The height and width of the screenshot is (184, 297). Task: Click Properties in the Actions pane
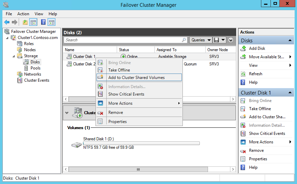point(258,159)
